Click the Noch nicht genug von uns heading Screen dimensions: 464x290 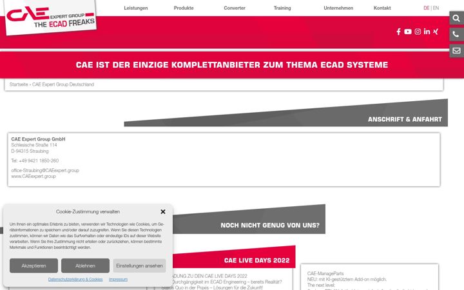[x=270, y=225]
